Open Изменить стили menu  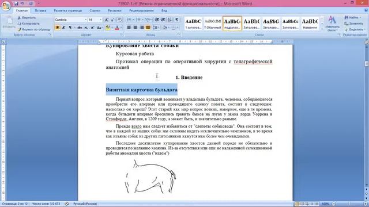pos(332,24)
